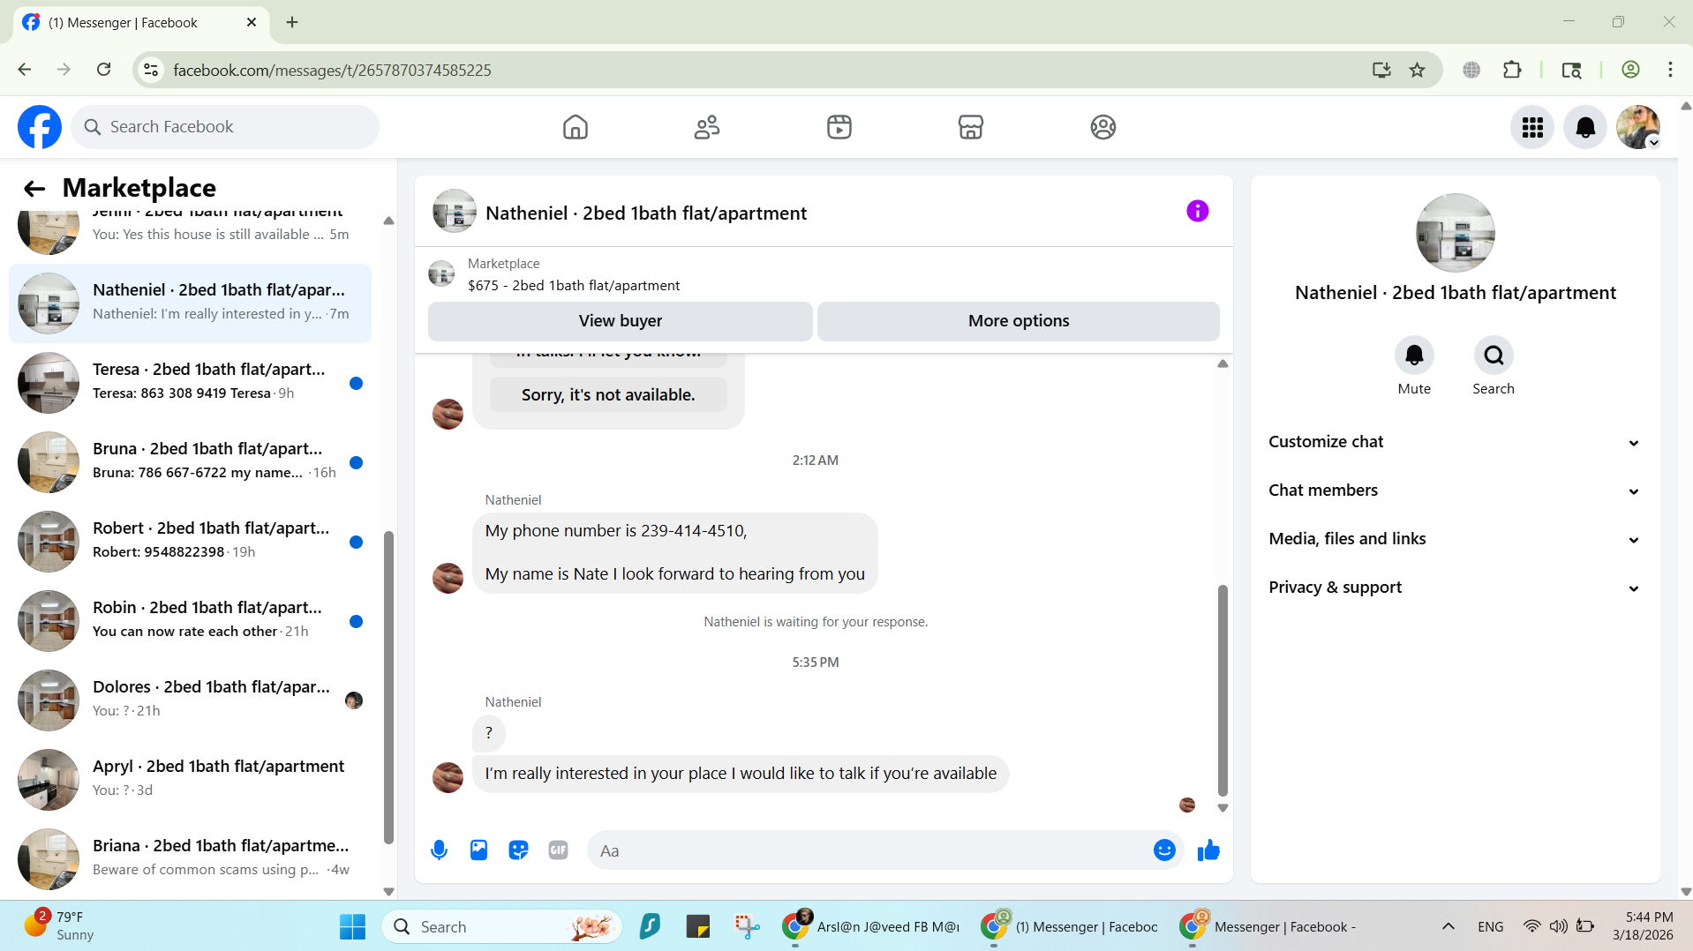Image resolution: width=1693 pixels, height=951 pixels.
Task: Go back from Marketplace chats list
Action: (34, 188)
